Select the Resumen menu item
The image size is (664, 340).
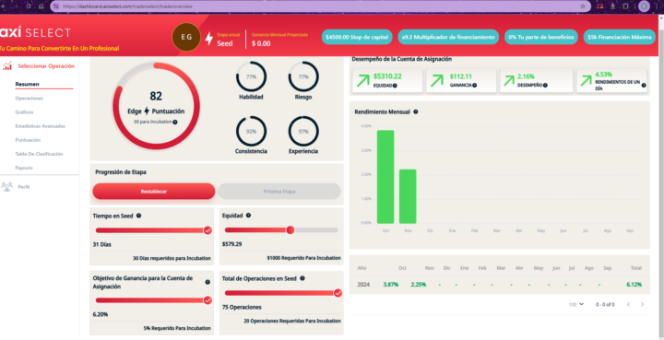27,84
